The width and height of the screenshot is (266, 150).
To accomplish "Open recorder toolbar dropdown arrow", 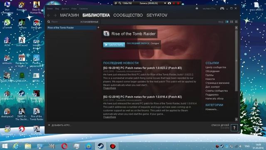I will click(x=165, y=3).
